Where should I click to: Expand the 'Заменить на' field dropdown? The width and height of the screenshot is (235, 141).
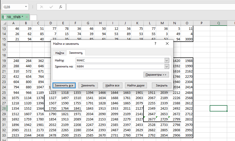click(x=166, y=67)
